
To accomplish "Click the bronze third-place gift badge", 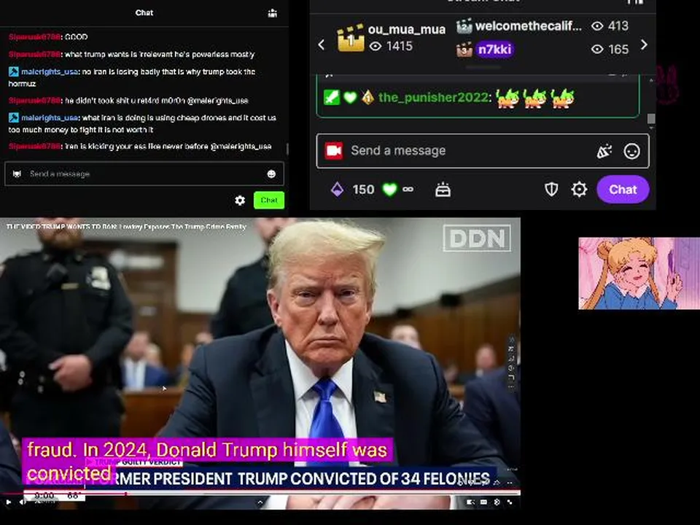I will pos(464,49).
